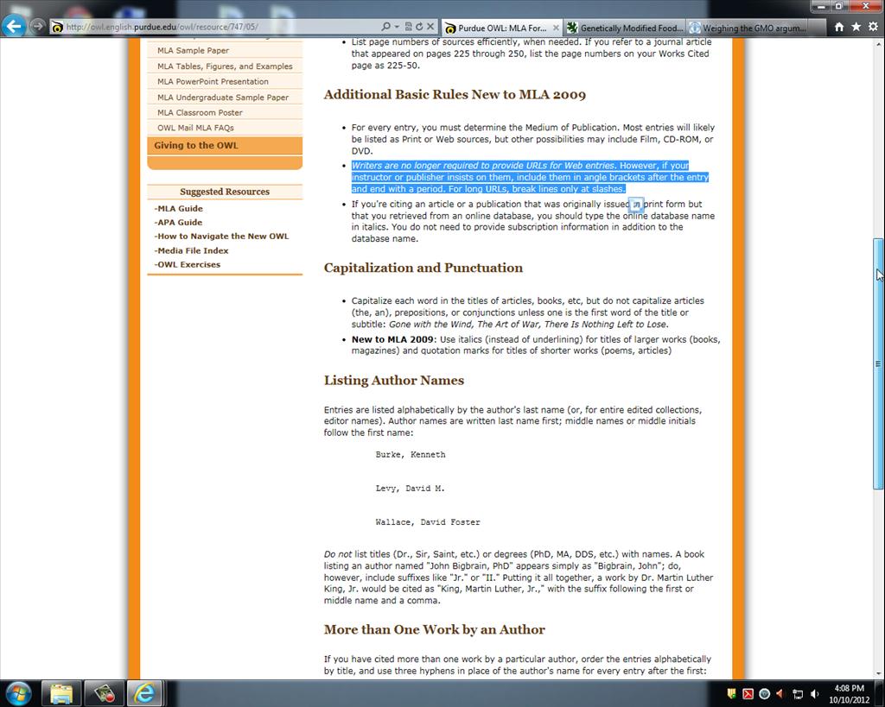
Task: Stop loading with the X icon in address bar
Action: pos(430,27)
